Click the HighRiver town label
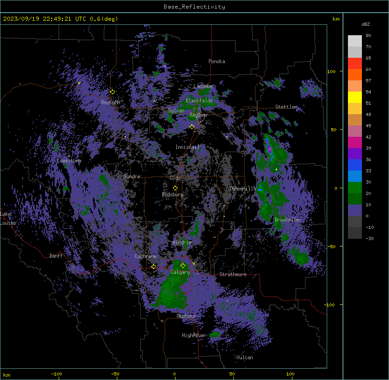The width and height of the screenshot is (389, 380). click(x=194, y=336)
